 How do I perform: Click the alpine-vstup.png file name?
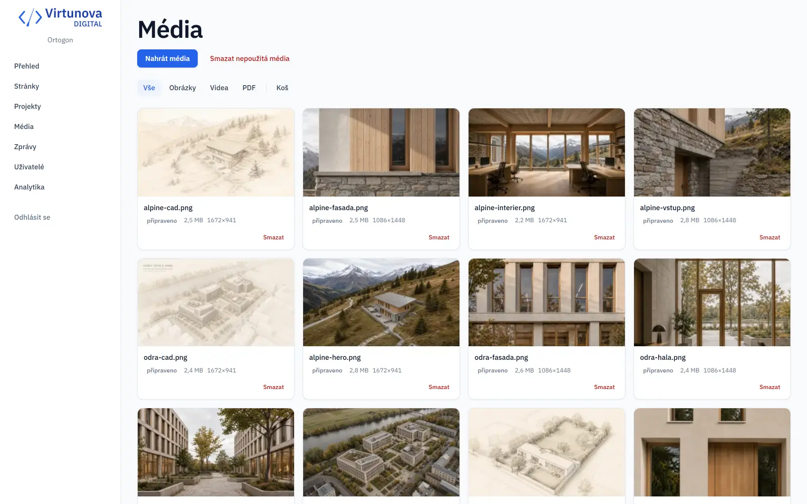(667, 208)
